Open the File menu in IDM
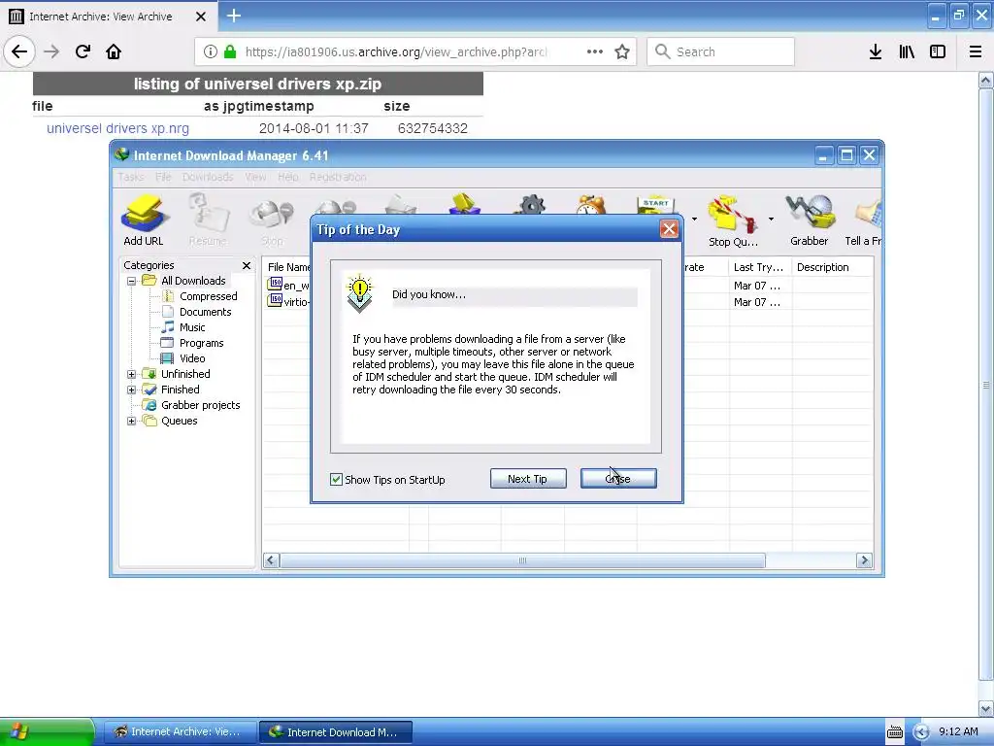994x746 pixels. tap(163, 177)
